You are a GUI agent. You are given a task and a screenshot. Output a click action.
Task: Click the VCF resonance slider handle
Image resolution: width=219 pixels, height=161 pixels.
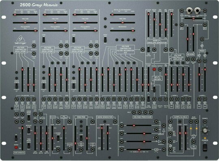pos(133,31)
